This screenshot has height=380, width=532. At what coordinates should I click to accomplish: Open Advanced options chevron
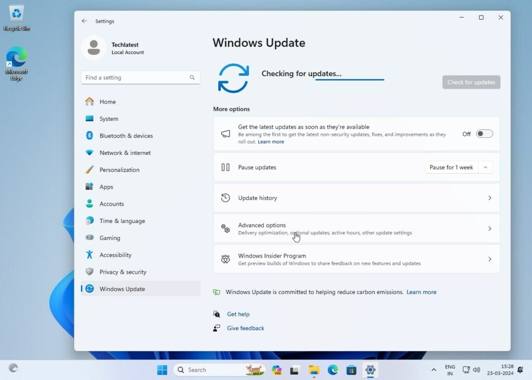pos(489,229)
